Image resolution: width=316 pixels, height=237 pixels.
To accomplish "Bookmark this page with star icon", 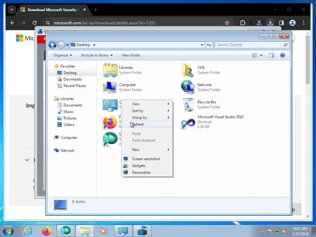I will [x=227, y=23].
